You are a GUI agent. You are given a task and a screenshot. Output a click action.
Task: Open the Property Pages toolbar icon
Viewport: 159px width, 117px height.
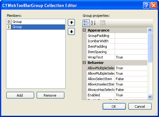[103, 23]
